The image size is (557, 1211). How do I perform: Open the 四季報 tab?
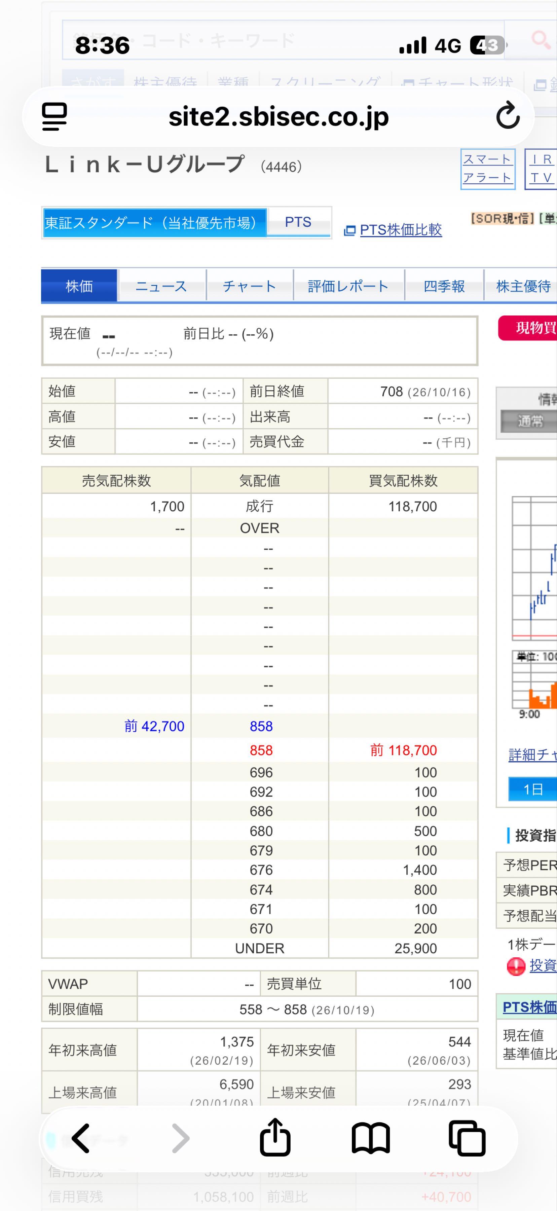click(x=444, y=286)
